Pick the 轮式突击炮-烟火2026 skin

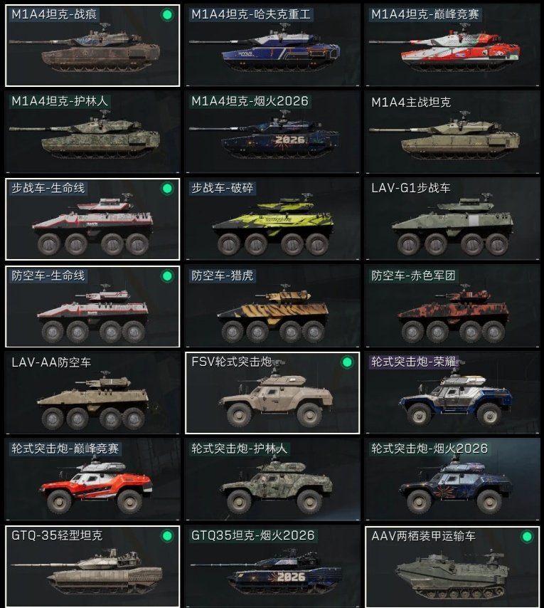click(x=452, y=480)
